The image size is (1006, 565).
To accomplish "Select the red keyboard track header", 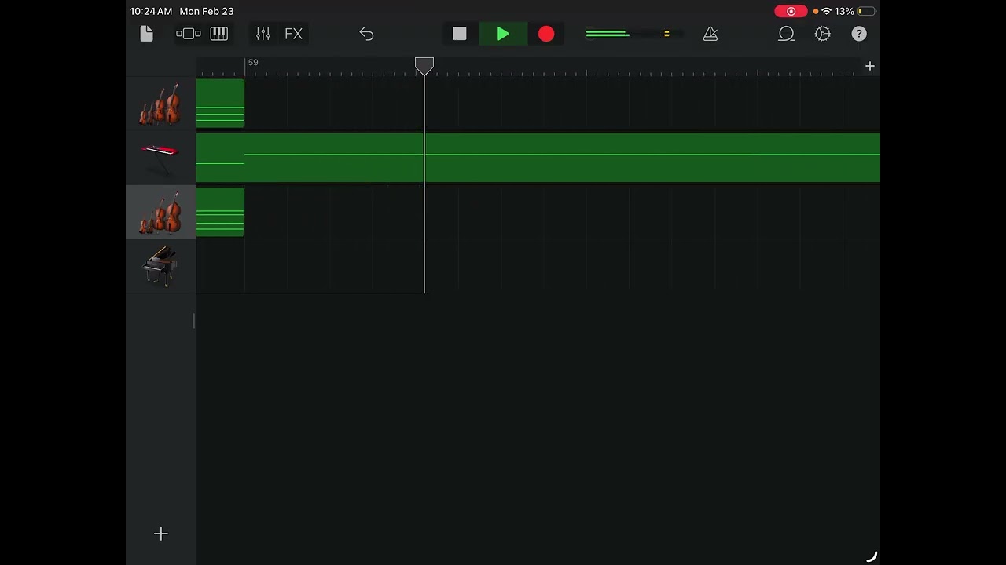I will (x=160, y=158).
